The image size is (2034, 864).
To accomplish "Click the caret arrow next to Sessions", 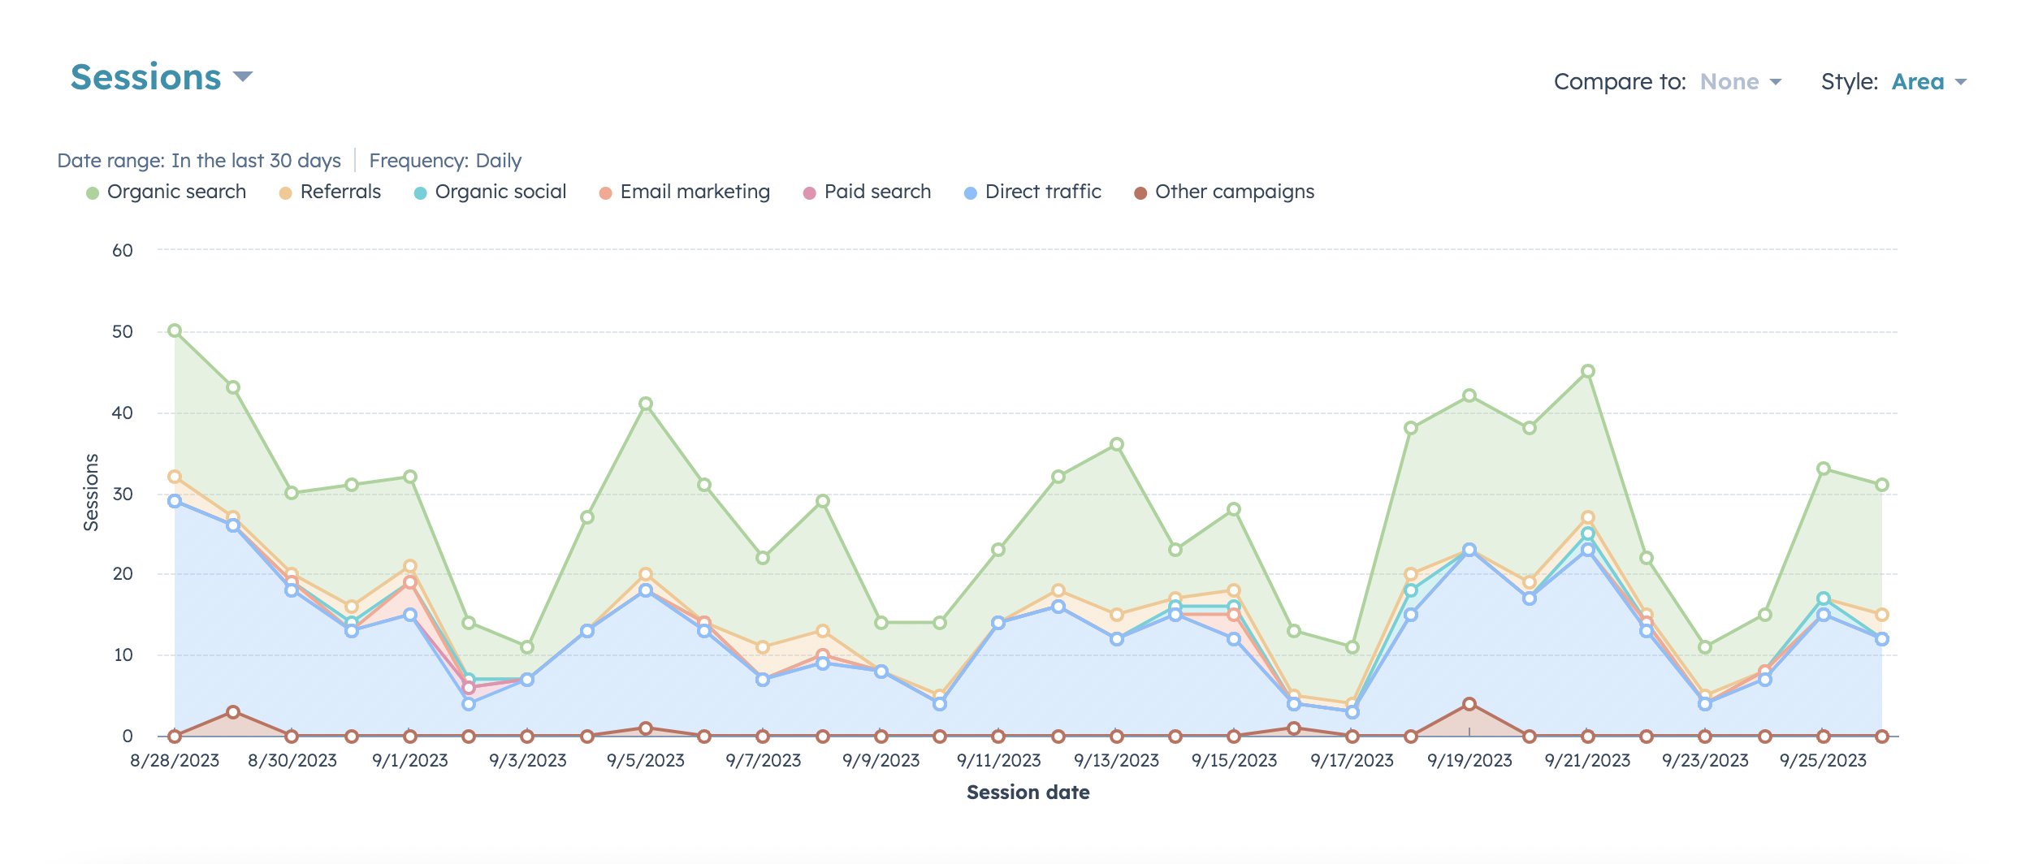I will [243, 78].
